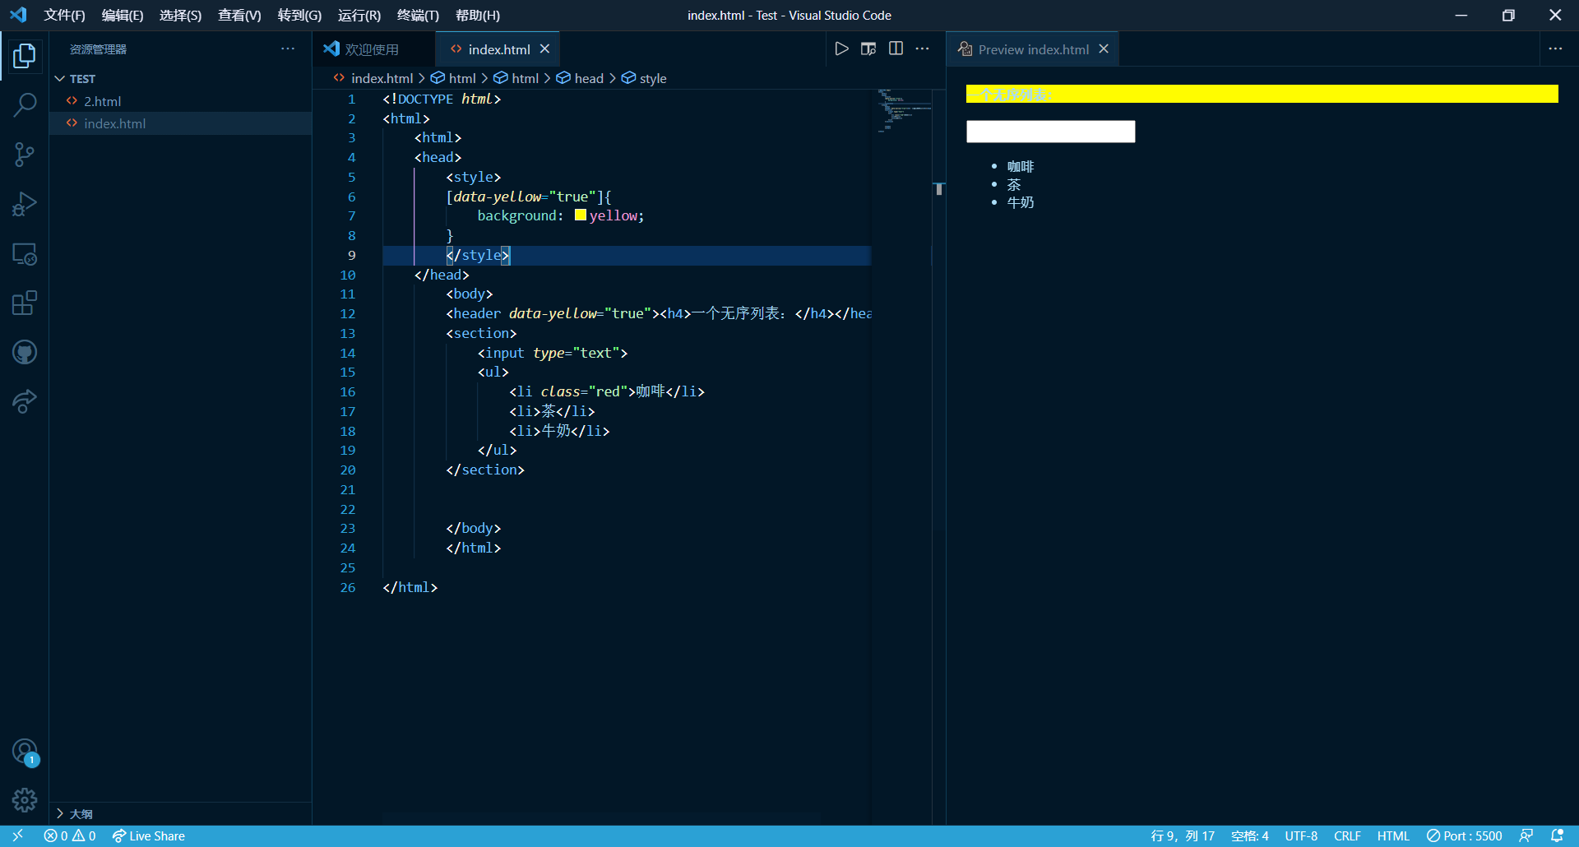The width and height of the screenshot is (1579, 847).
Task: Open the 文件(F) menu
Action: [64, 16]
